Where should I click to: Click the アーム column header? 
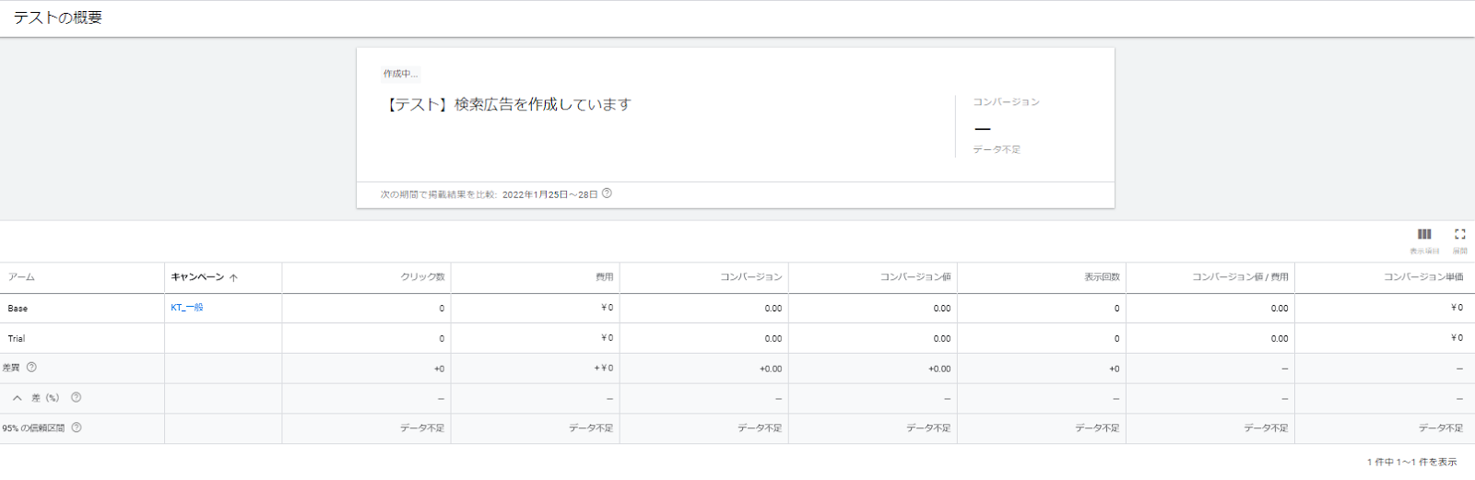21,277
